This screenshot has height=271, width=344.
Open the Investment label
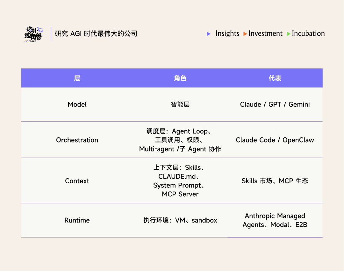[x=265, y=33]
